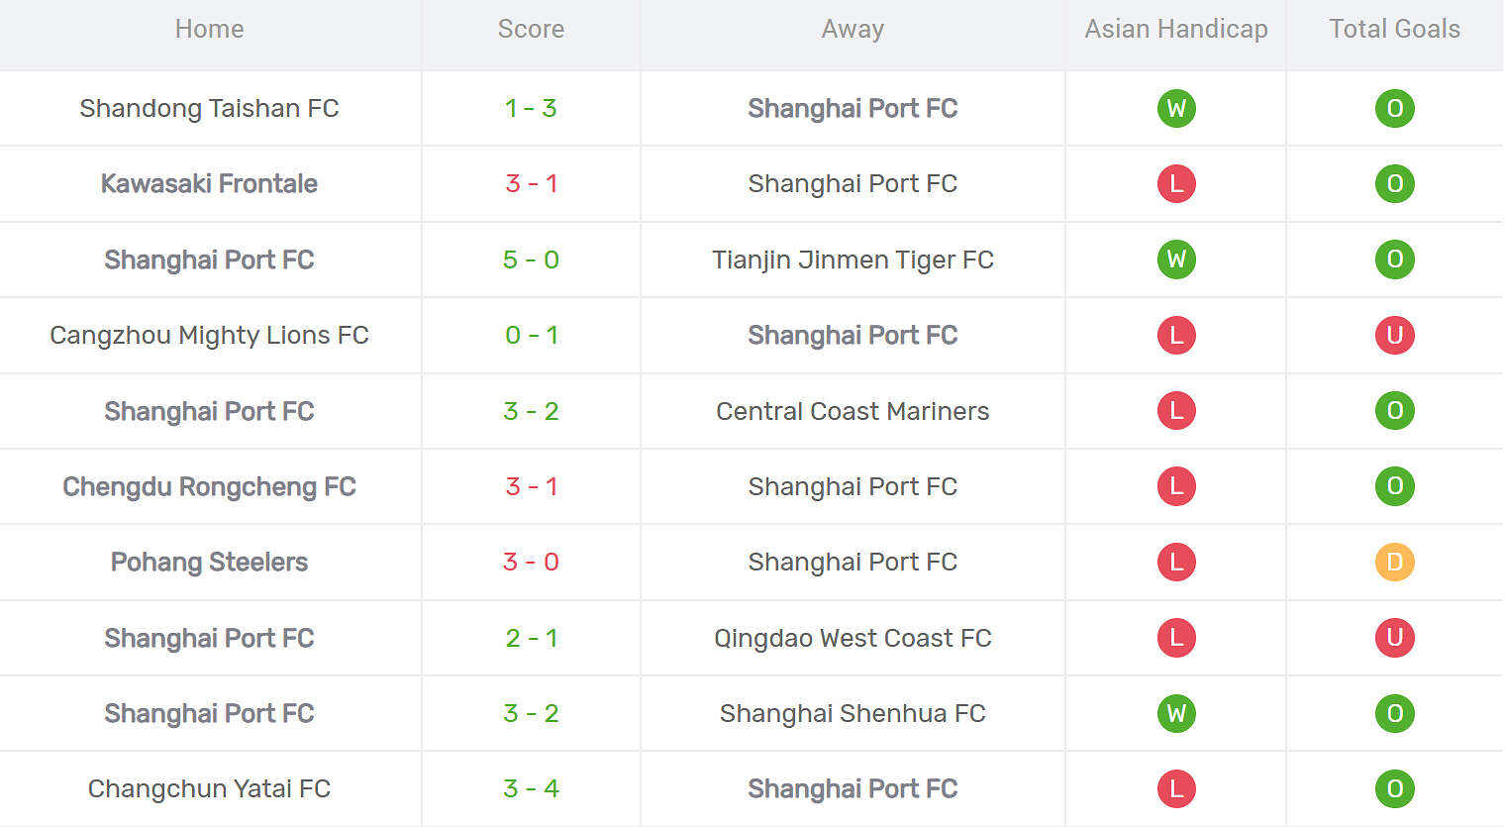Click the L handicap badge in Kawasaki Frontale row
This screenshot has width=1506, height=827.
tap(1176, 183)
